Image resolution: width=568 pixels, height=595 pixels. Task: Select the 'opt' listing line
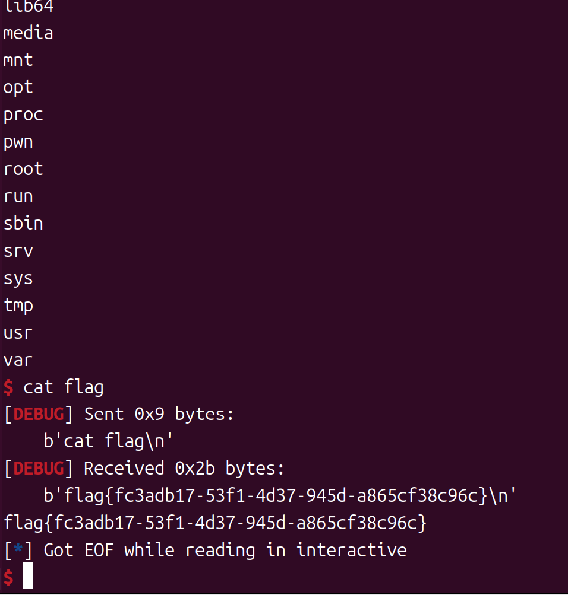pyautogui.click(x=18, y=88)
